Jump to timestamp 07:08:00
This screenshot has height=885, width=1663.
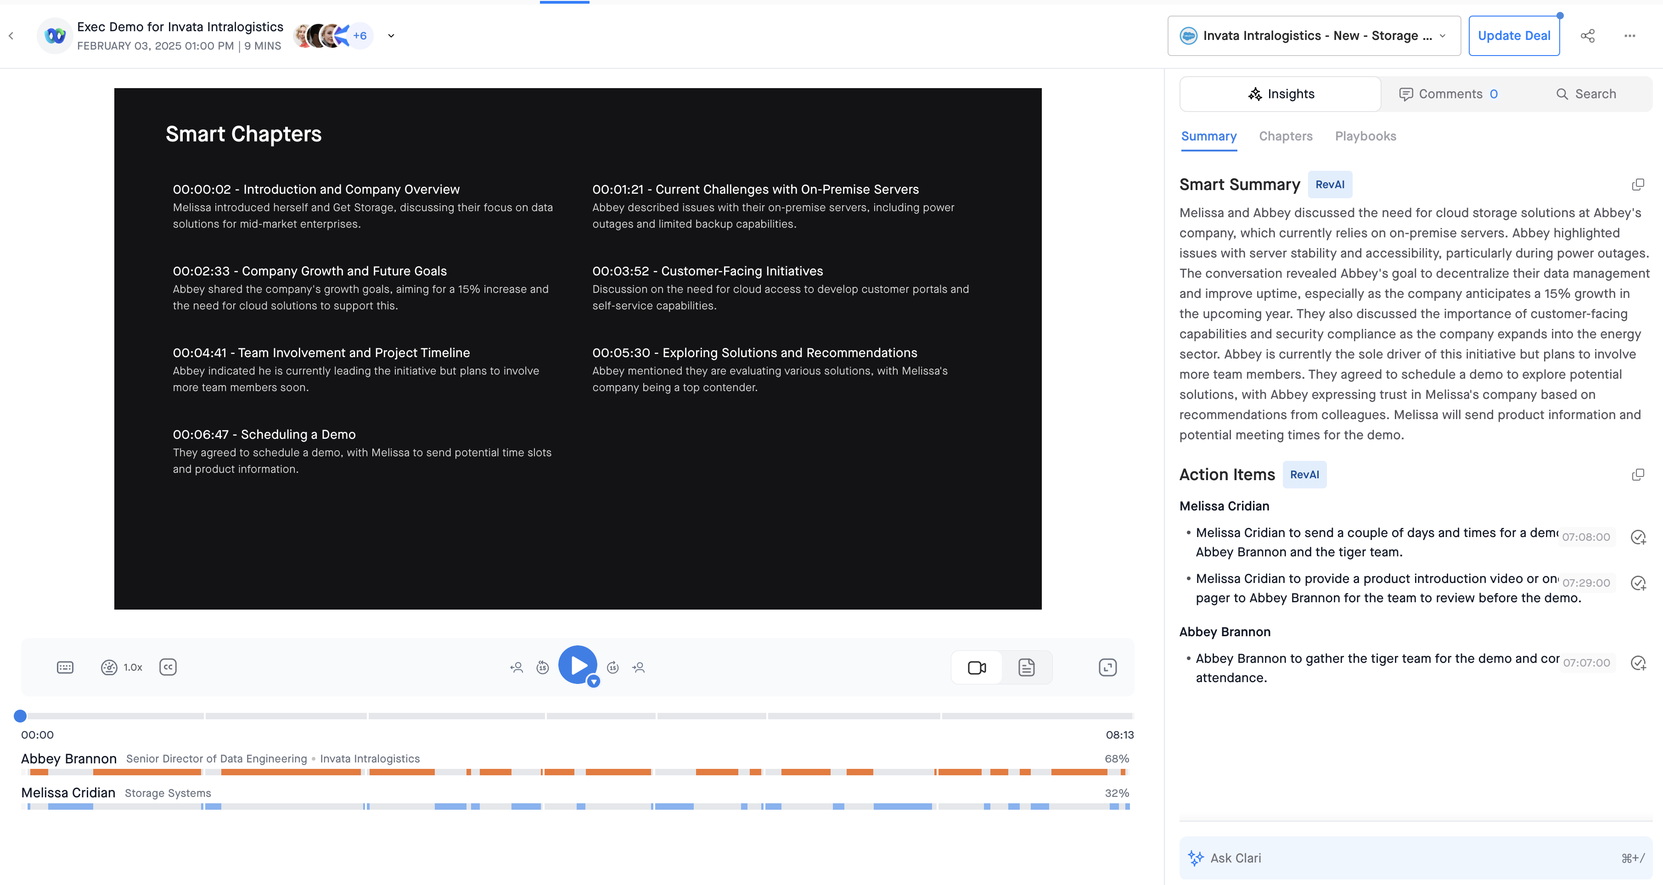coord(1586,537)
